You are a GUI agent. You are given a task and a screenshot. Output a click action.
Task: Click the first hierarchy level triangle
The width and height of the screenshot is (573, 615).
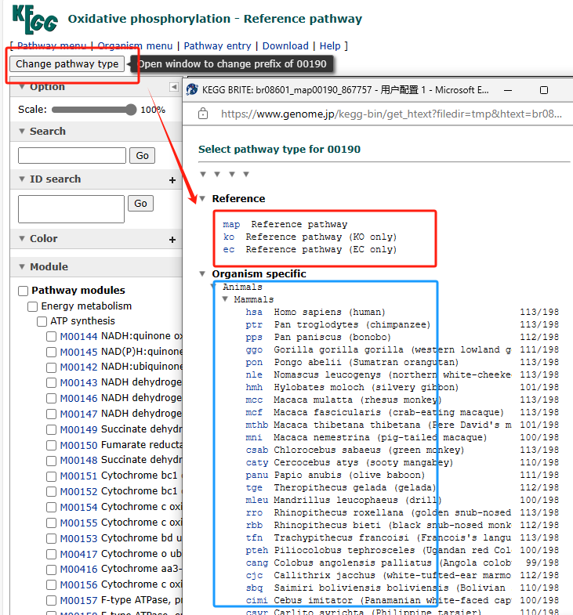click(x=203, y=174)
